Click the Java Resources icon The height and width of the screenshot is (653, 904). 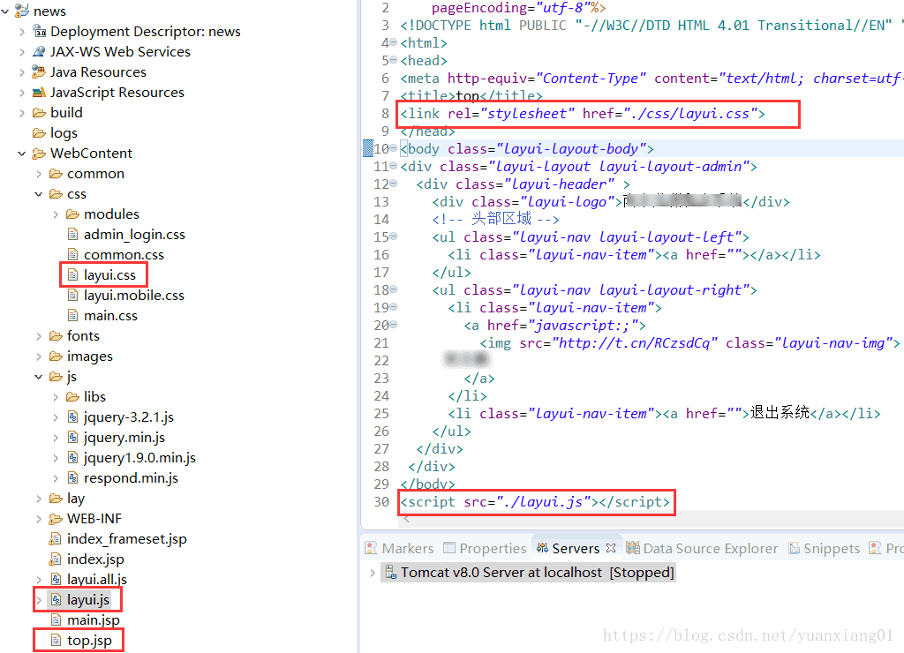point(39,71)
